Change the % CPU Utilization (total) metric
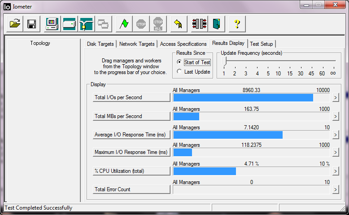The width and height of the screenshot is (349, 215). pyautogui.click(x=131, y=171)
